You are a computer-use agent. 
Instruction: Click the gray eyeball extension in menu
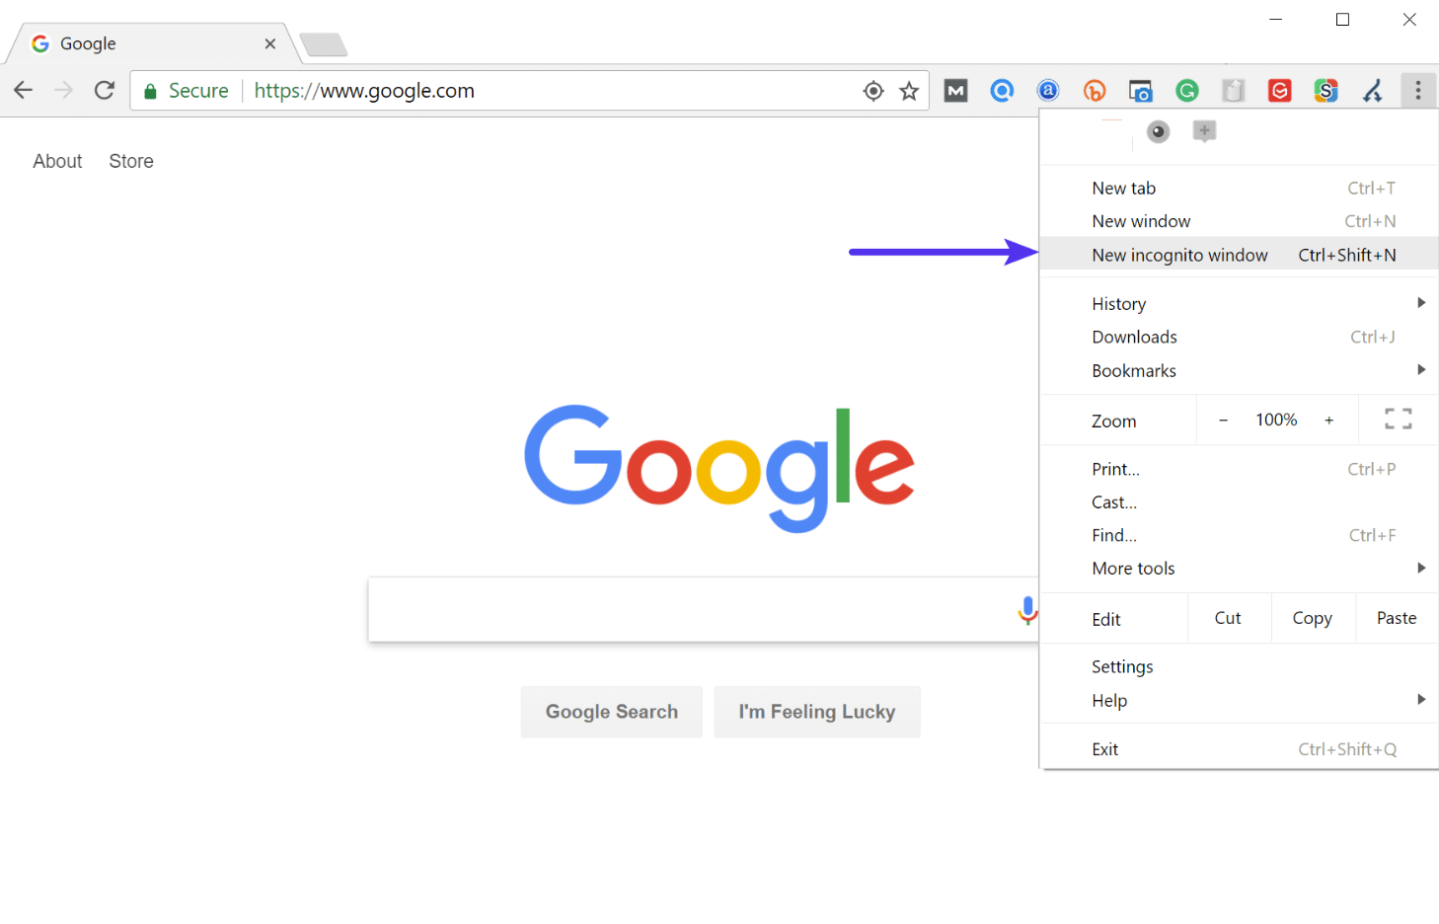click(1159, 131)
